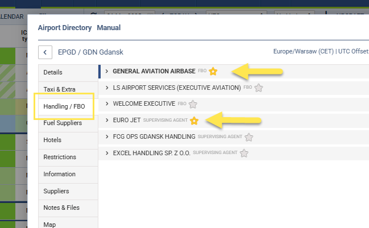Screen dimensions: 369x228
Task: Switch to the Manual section
Action: tap(109, 28)
